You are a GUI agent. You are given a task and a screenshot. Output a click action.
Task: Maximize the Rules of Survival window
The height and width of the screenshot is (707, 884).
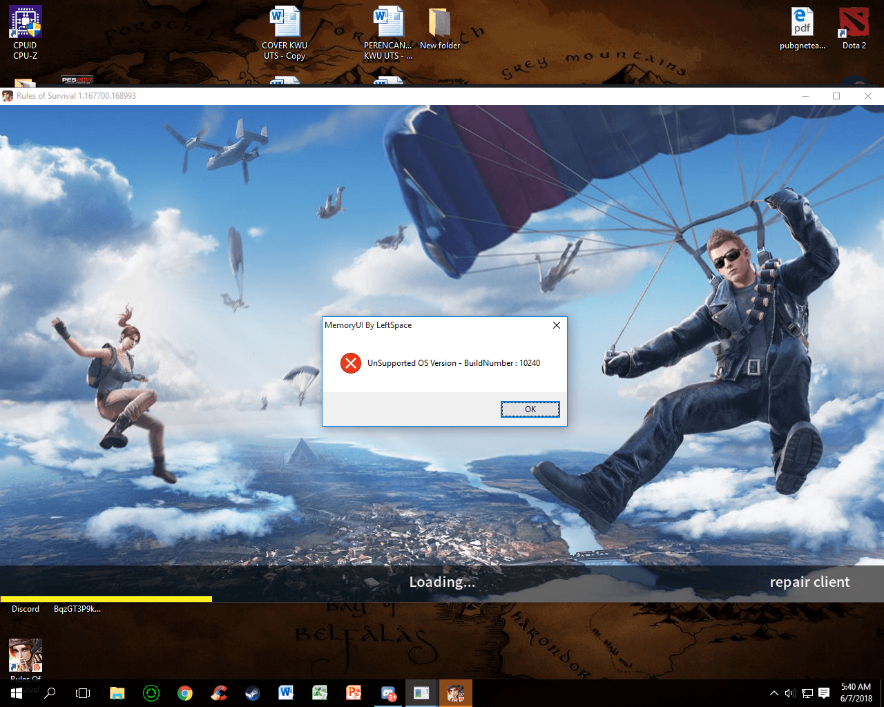(836, 96)
